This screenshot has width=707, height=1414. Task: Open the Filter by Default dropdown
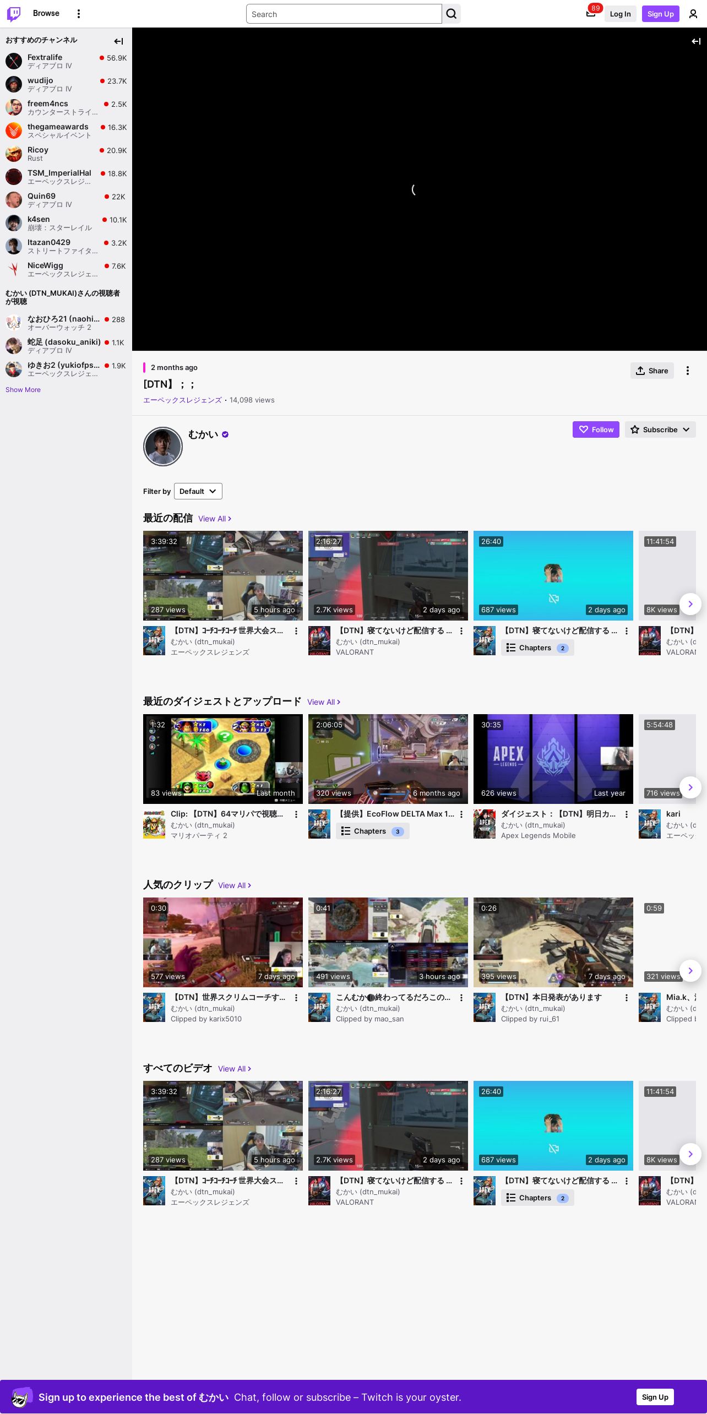tap(198, 491)
